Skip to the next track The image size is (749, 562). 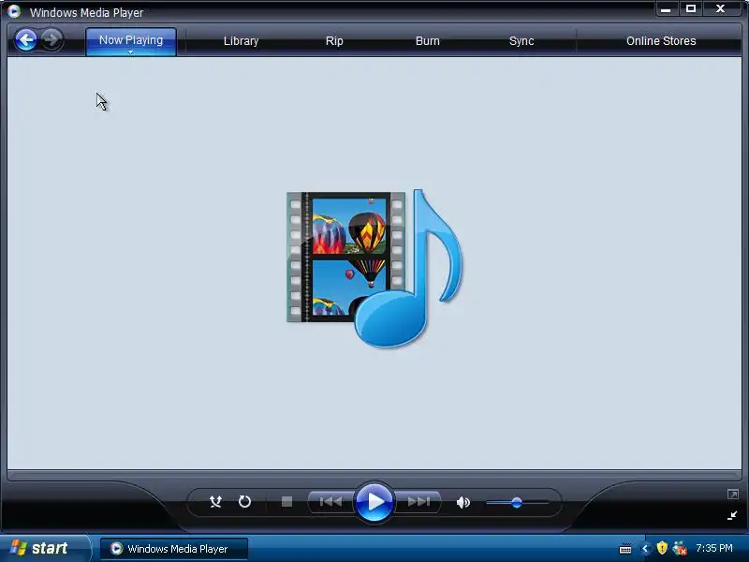[x=419, y=502]
